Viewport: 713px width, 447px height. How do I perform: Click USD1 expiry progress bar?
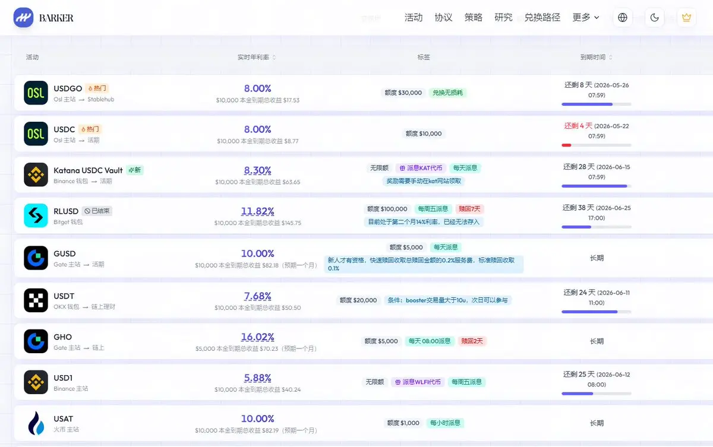tap(597, 394)
